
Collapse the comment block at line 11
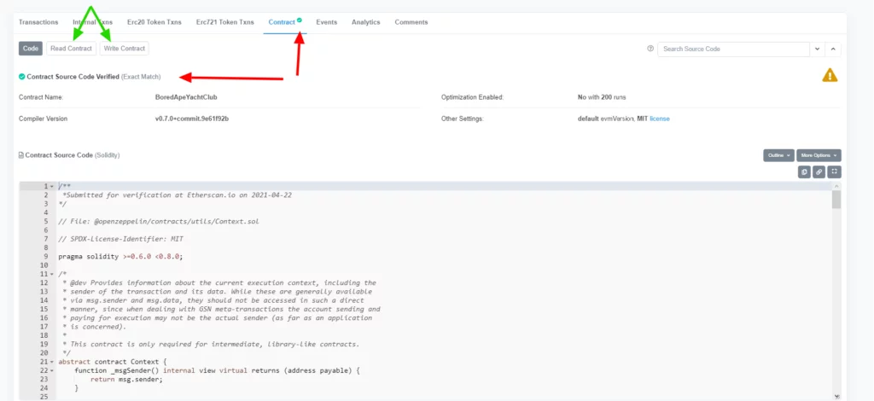point(52,274)
